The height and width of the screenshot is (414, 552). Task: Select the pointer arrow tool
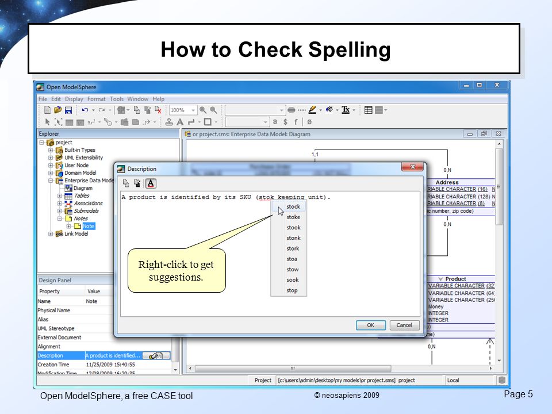[48, 122]
